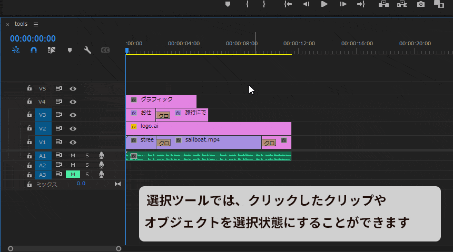Click the Mix track output icon
The image size is (453, 252).
(117, 184)
